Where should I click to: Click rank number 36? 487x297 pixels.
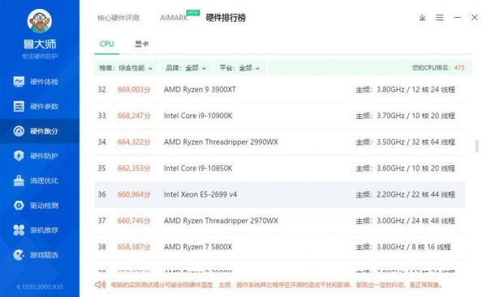(102, 194)
